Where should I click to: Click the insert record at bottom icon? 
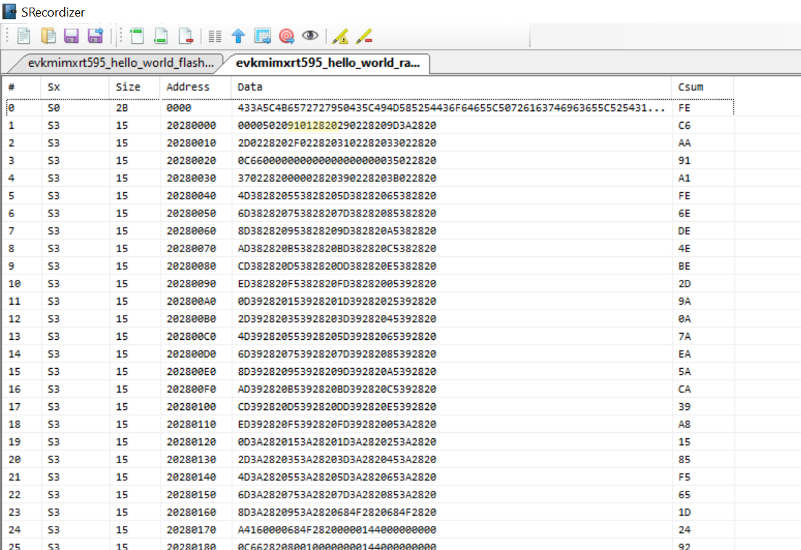161,37
